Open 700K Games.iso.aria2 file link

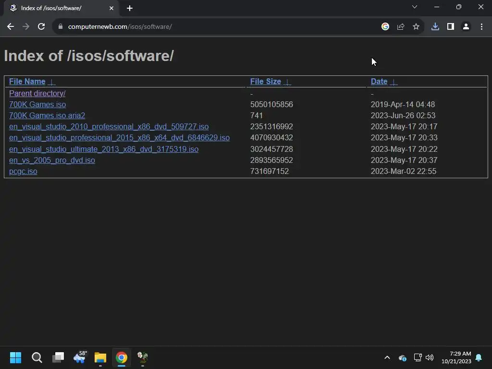(47, 115)
